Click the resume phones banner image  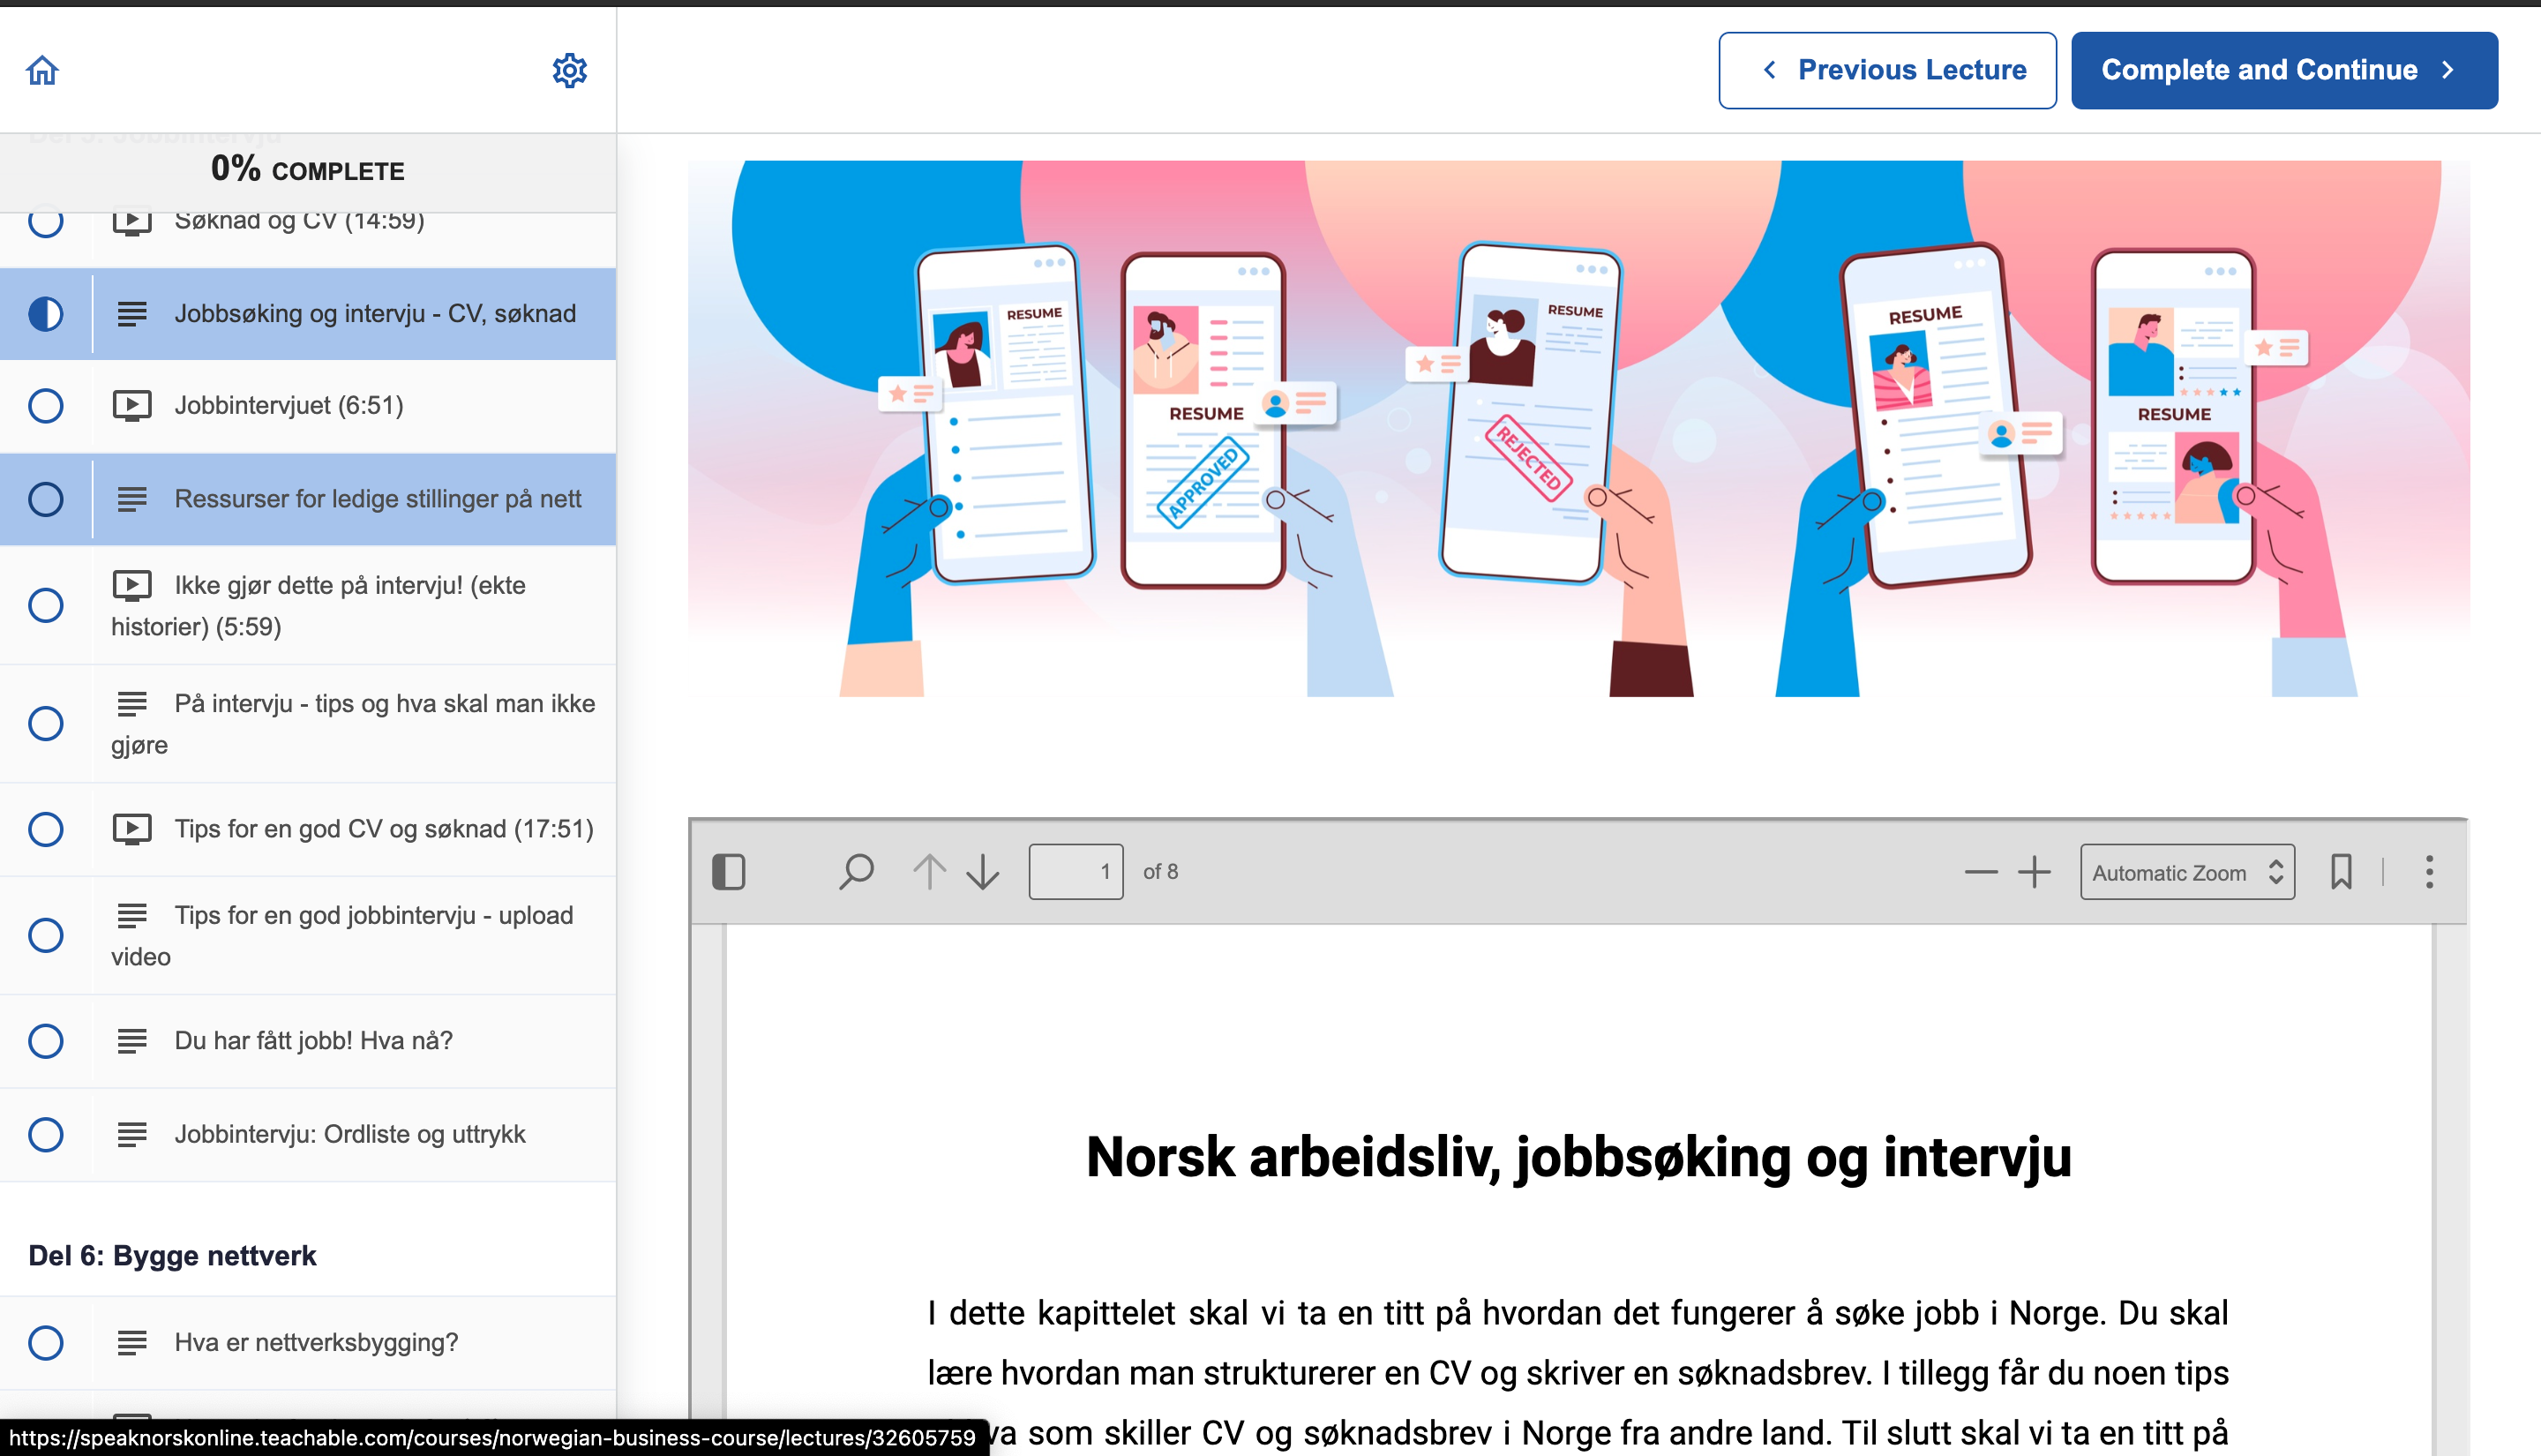(1578, 428)
